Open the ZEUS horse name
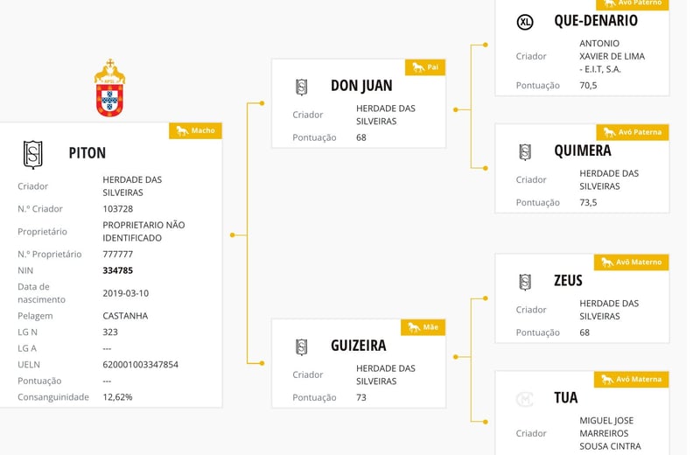Viewport: 700px width, 455px height. click(568, 281)
